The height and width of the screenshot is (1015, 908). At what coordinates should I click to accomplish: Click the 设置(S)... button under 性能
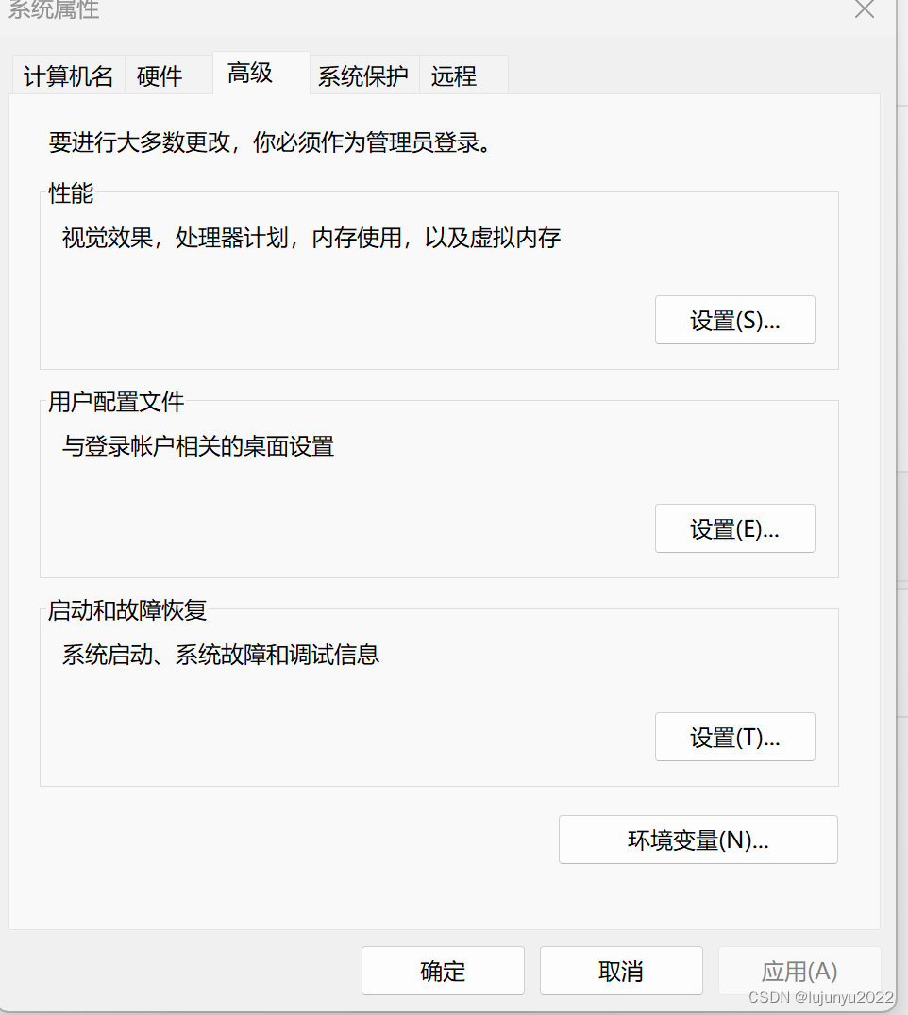click(x=734, y=320)
